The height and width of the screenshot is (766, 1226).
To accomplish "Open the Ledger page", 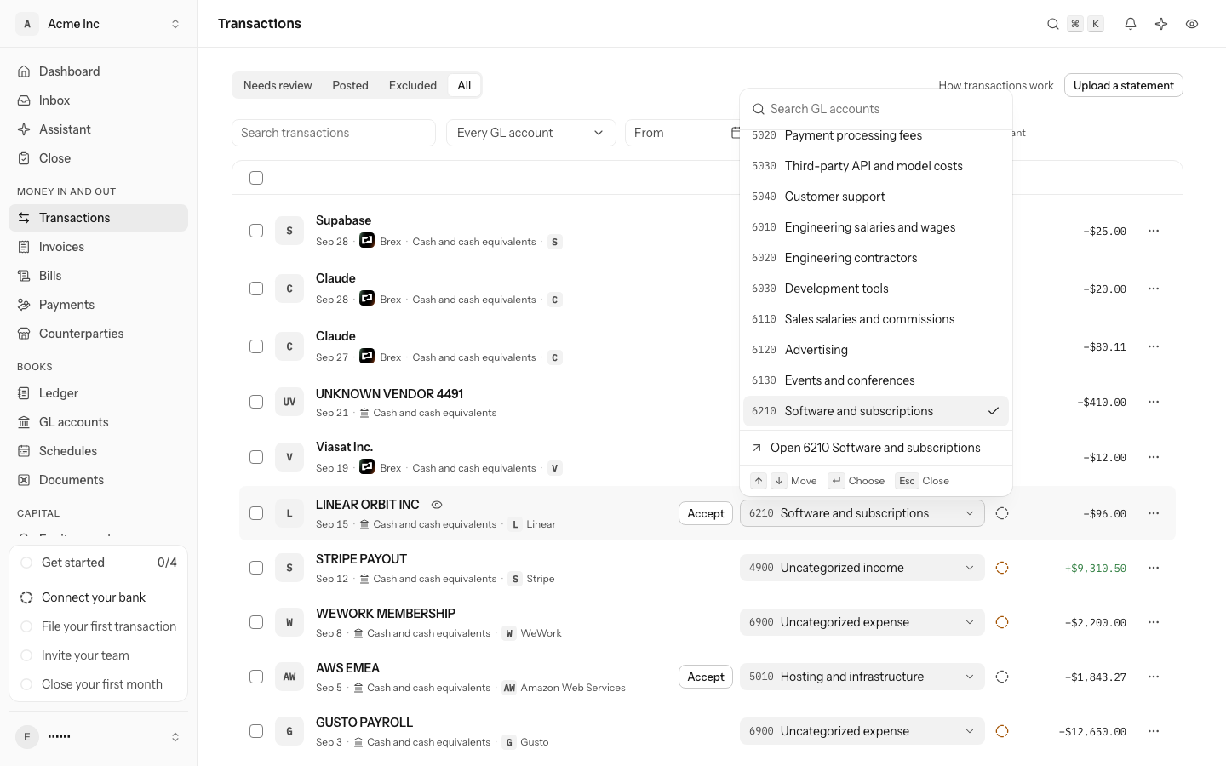I will 98,393.
